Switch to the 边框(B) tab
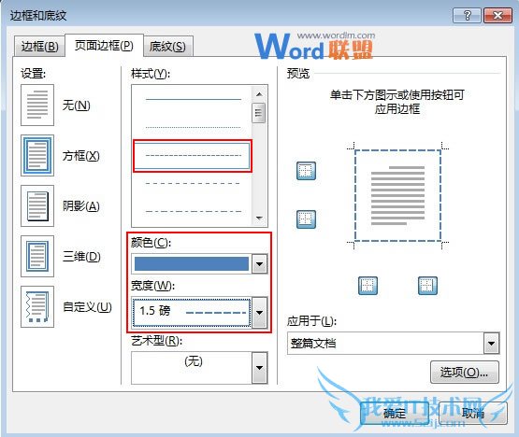519x437 pixels. click(39, 47)
